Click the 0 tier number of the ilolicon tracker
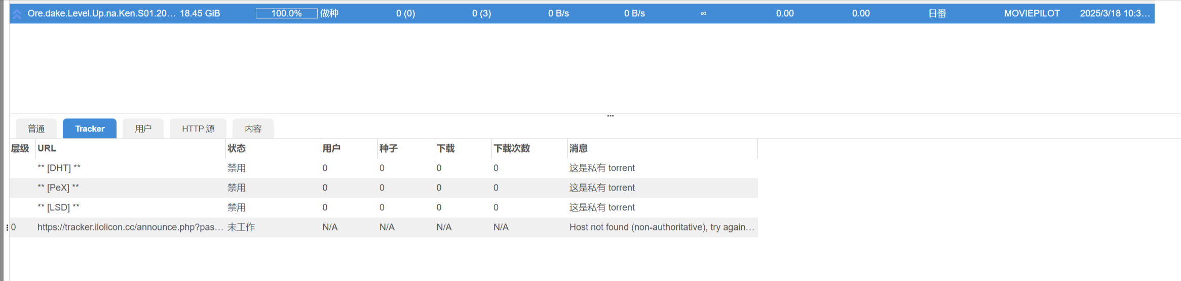The height and width of the screenshot is (281, 1181). click(x=14, y=227)
